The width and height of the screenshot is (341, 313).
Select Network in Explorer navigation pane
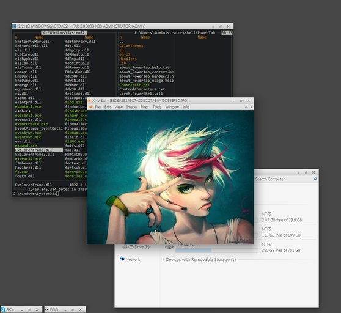click(133, 259)
